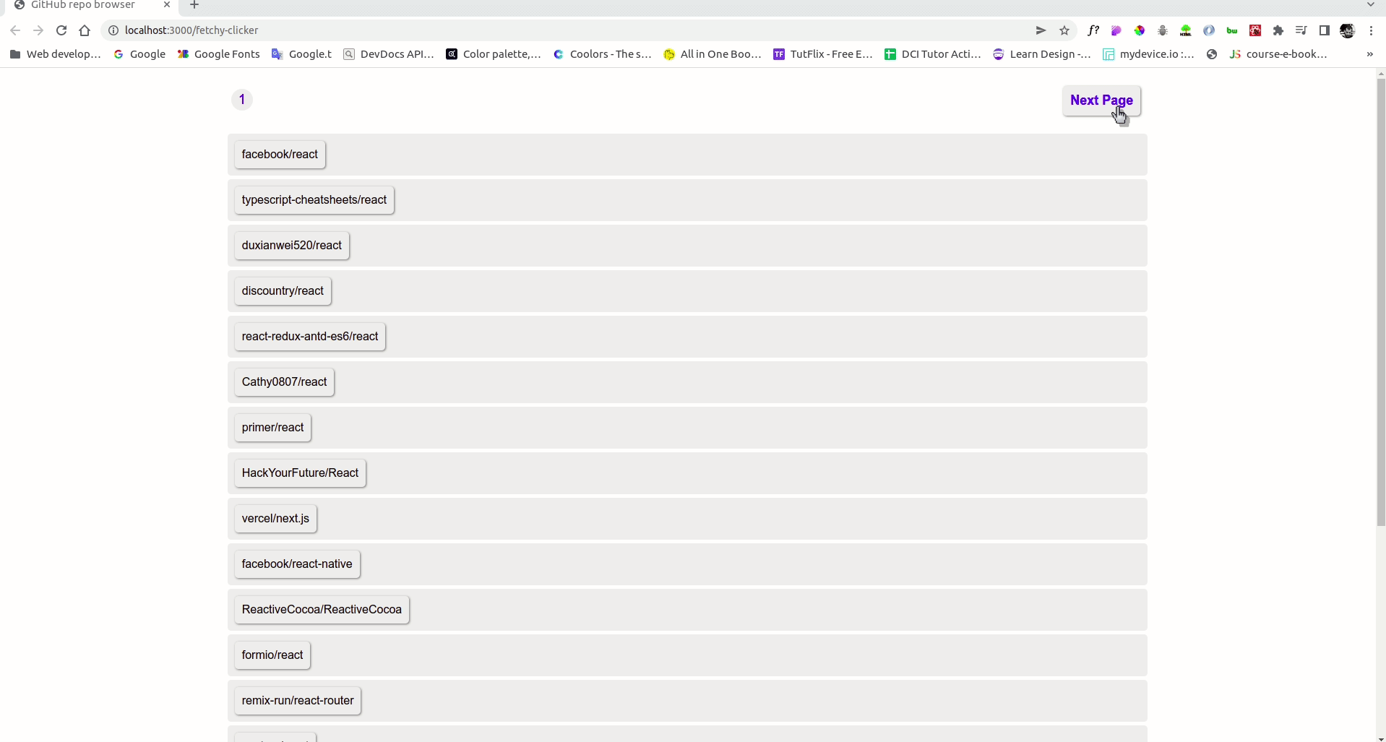
Task: Open the green bw extension
Action: click(x=1232, y=30)
